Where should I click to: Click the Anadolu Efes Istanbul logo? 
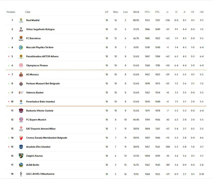(21, 147)
